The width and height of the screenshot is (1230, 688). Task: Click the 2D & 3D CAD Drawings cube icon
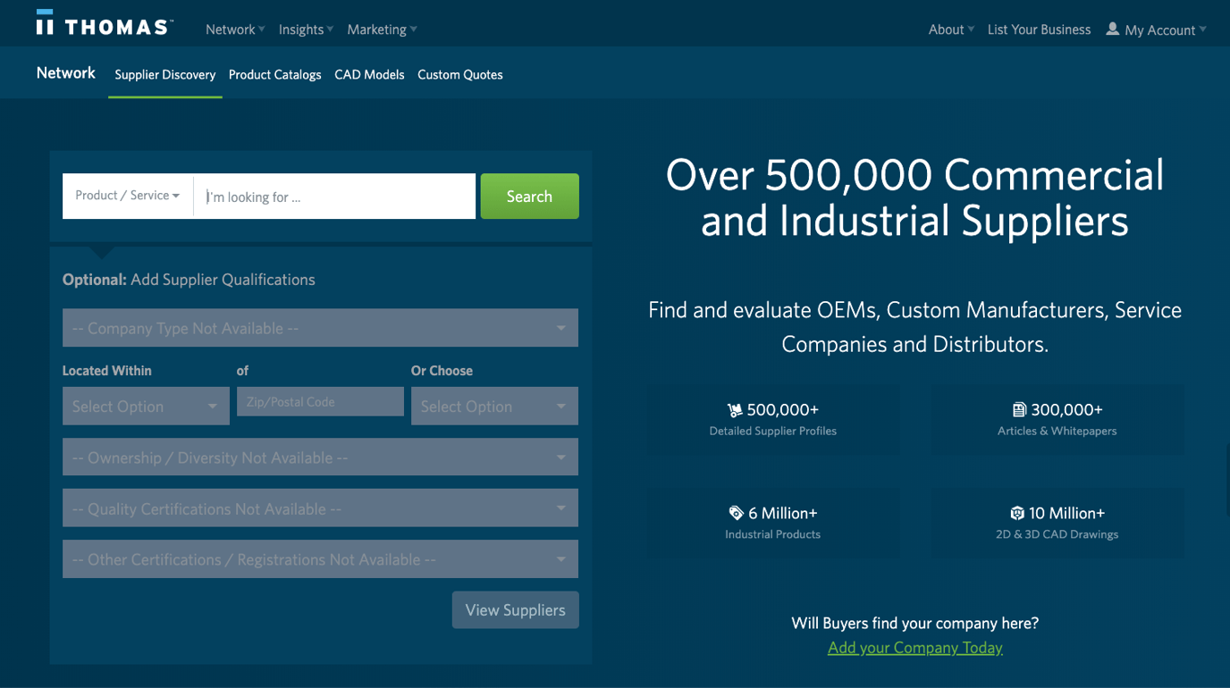click(x=1018, y=513)
